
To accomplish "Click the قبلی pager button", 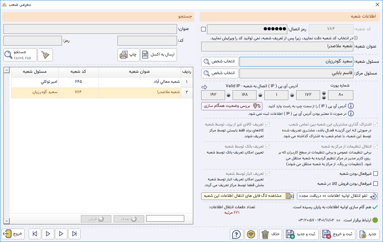I will 96,219.
